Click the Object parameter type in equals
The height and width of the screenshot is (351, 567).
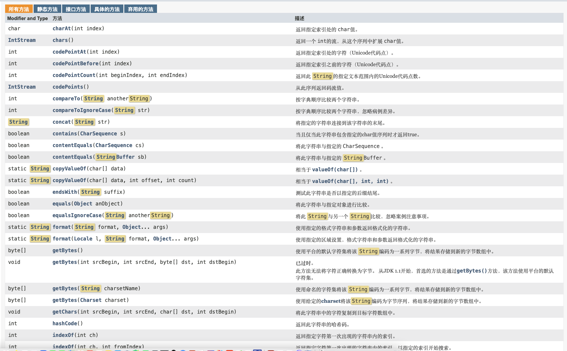(83, 204)
